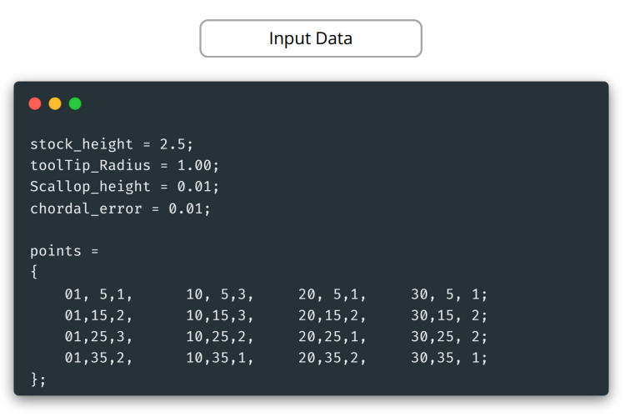
Task: Click the point entry 01,35,2
Action: (x=98, y=359)
